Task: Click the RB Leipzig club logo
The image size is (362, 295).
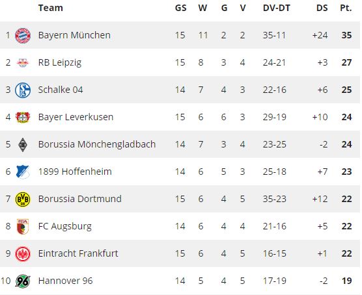Action: [23, 62]
